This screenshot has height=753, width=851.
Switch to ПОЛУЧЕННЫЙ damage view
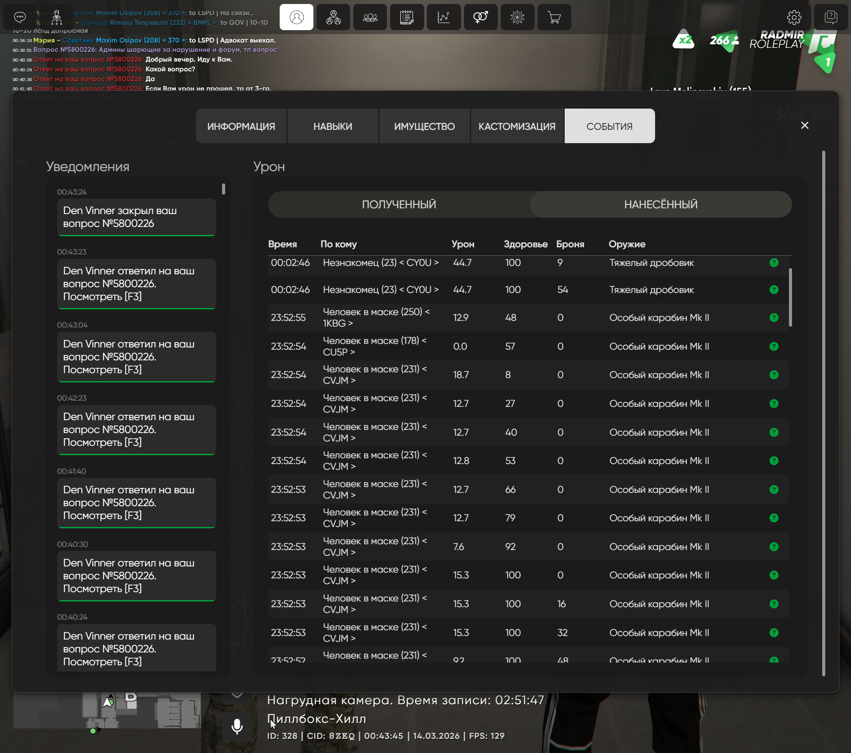[x=399, y=204]
